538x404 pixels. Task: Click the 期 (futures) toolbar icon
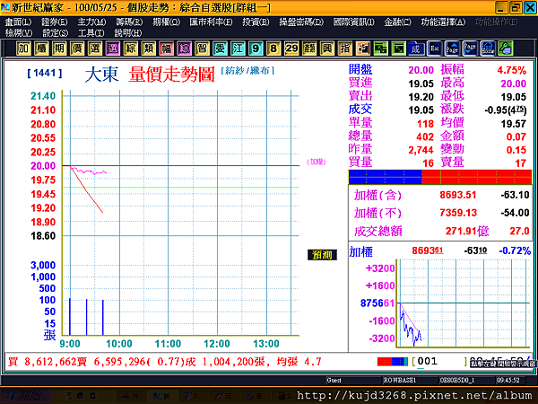(x=59, y=48)
